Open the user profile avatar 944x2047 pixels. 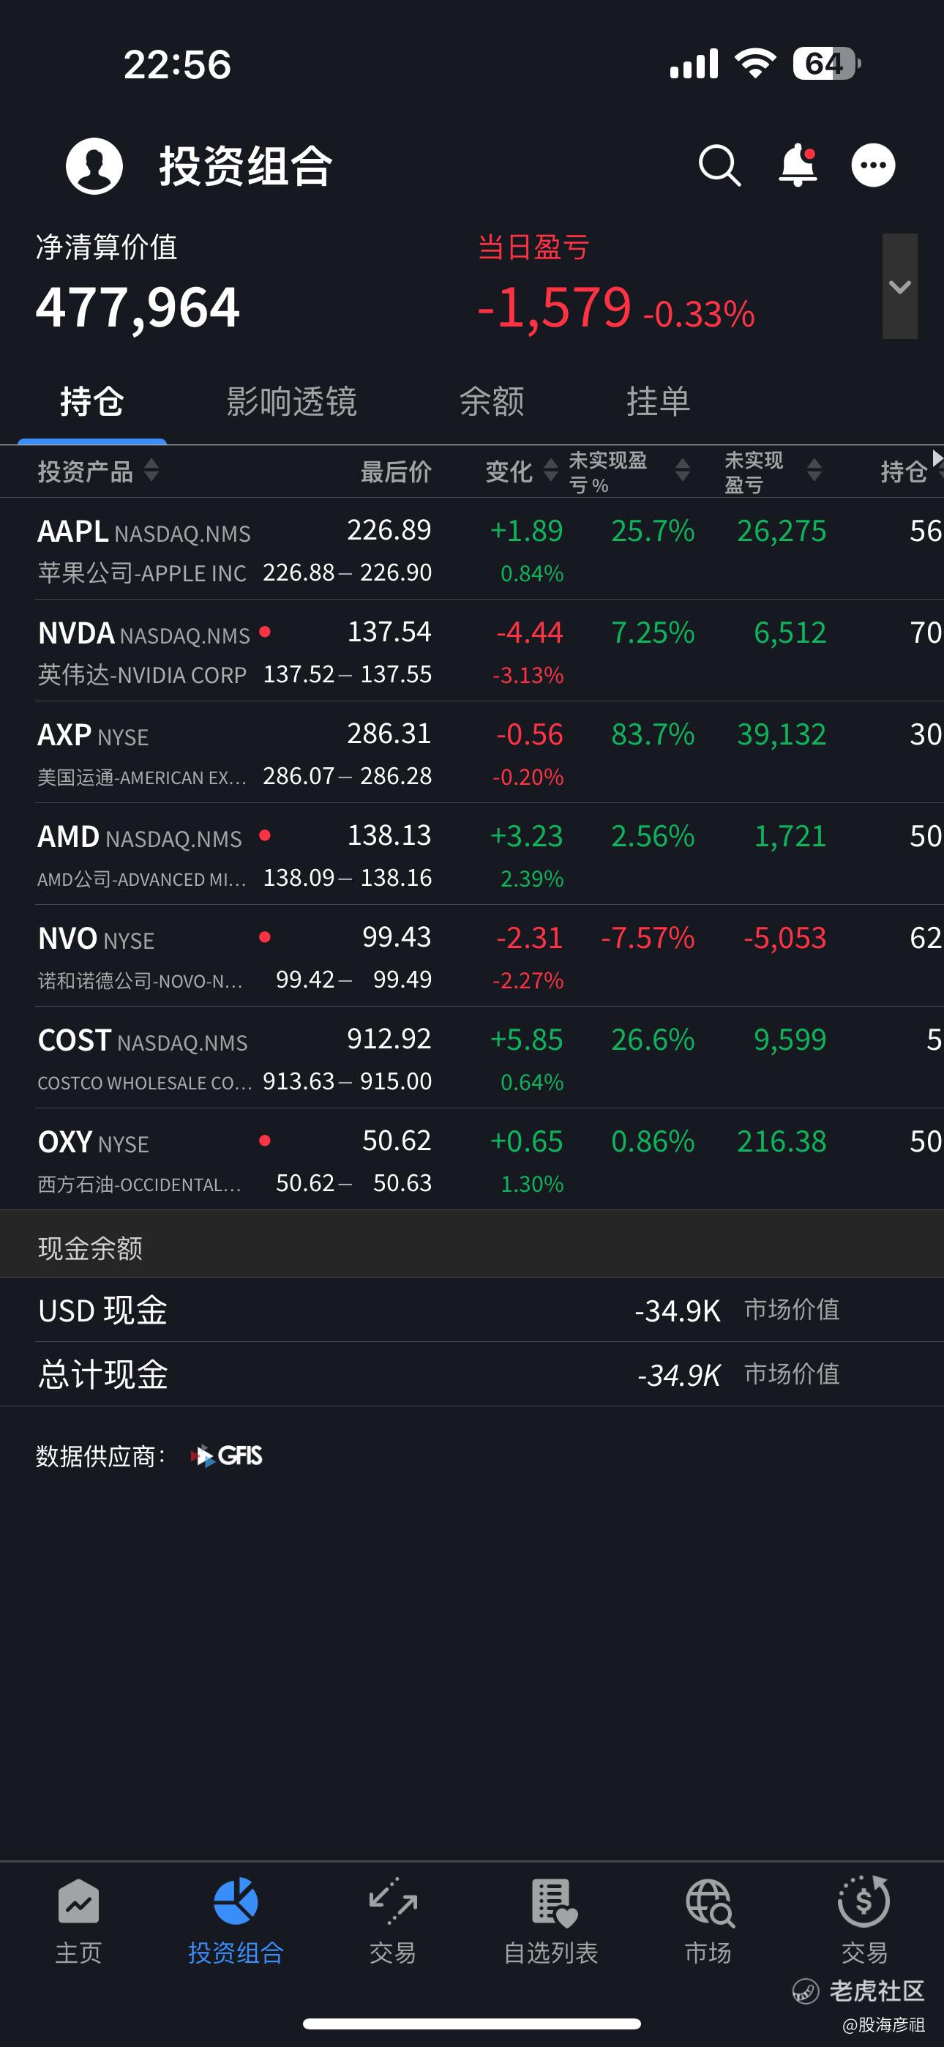click(x=94, y=165)
